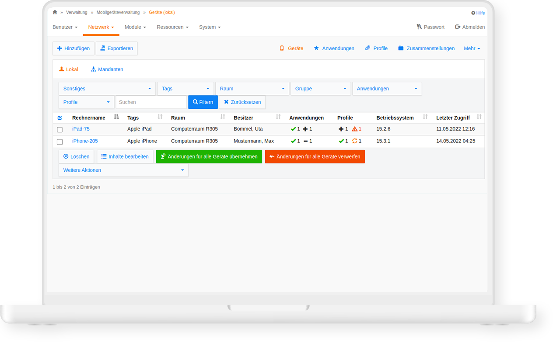Sort by Tags column sort icon
The image size is (560, 349).
click(x=160, y=117)
